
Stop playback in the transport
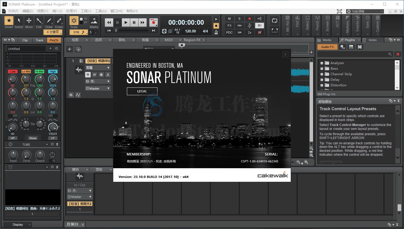117,22
